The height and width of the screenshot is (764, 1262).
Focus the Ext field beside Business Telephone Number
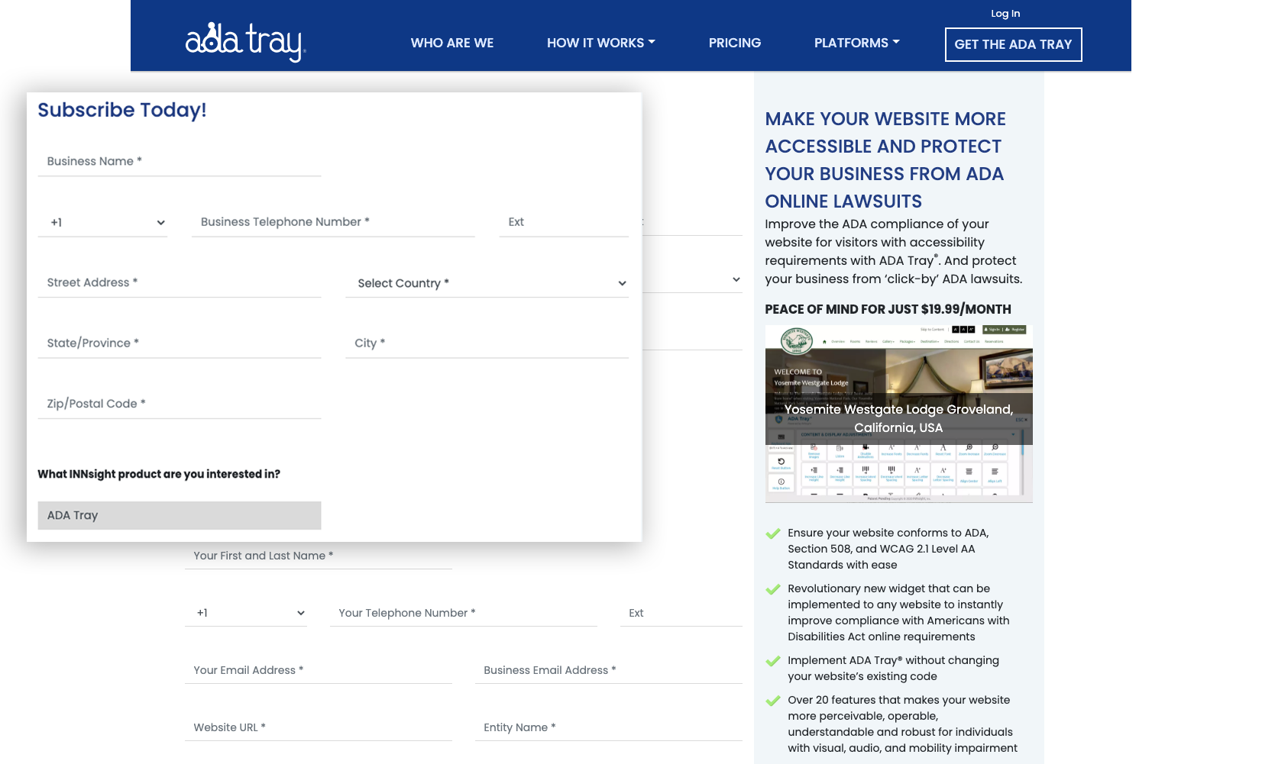click(x=564, y=222)
